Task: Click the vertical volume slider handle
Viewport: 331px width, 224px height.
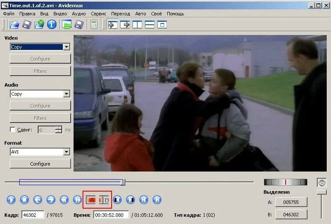Action: pyautogui.click(x=322, y=192)
